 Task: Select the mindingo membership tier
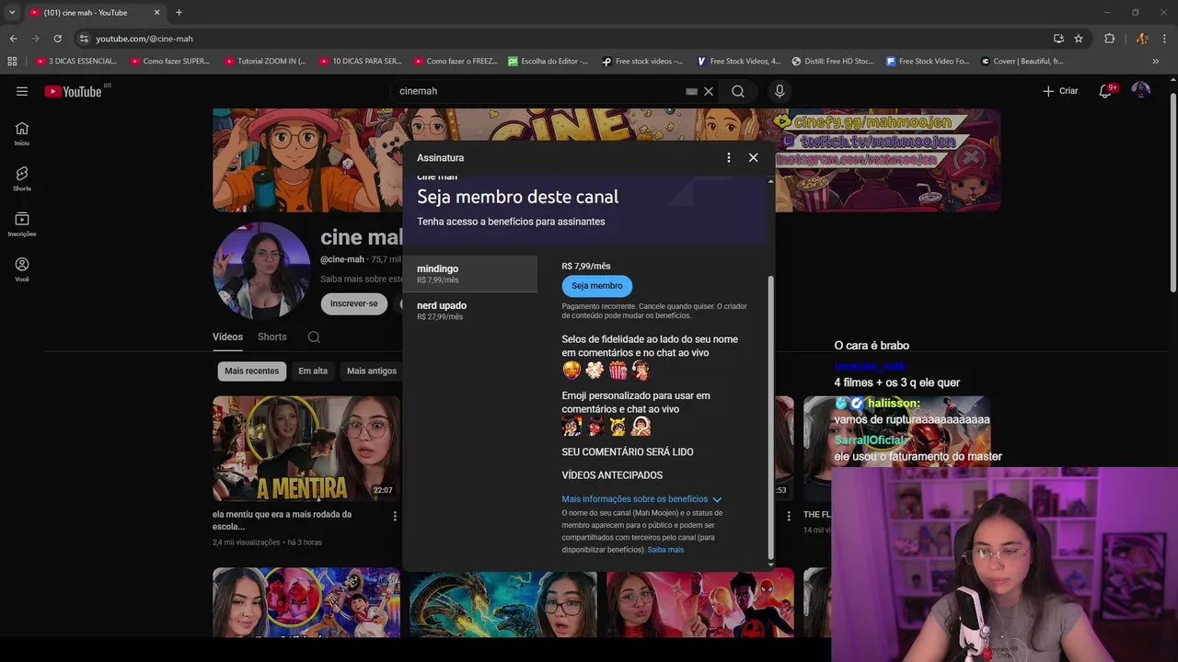[470, 274]
